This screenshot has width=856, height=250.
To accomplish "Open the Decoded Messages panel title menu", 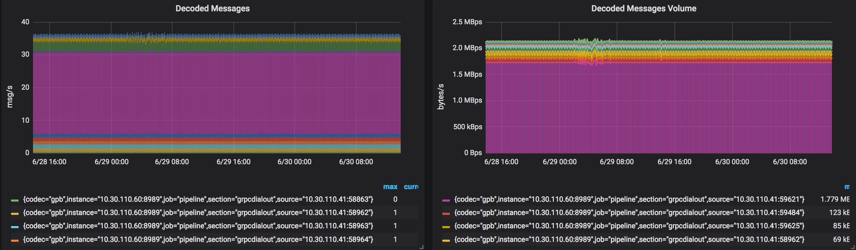I will click(x=212, y=8).
